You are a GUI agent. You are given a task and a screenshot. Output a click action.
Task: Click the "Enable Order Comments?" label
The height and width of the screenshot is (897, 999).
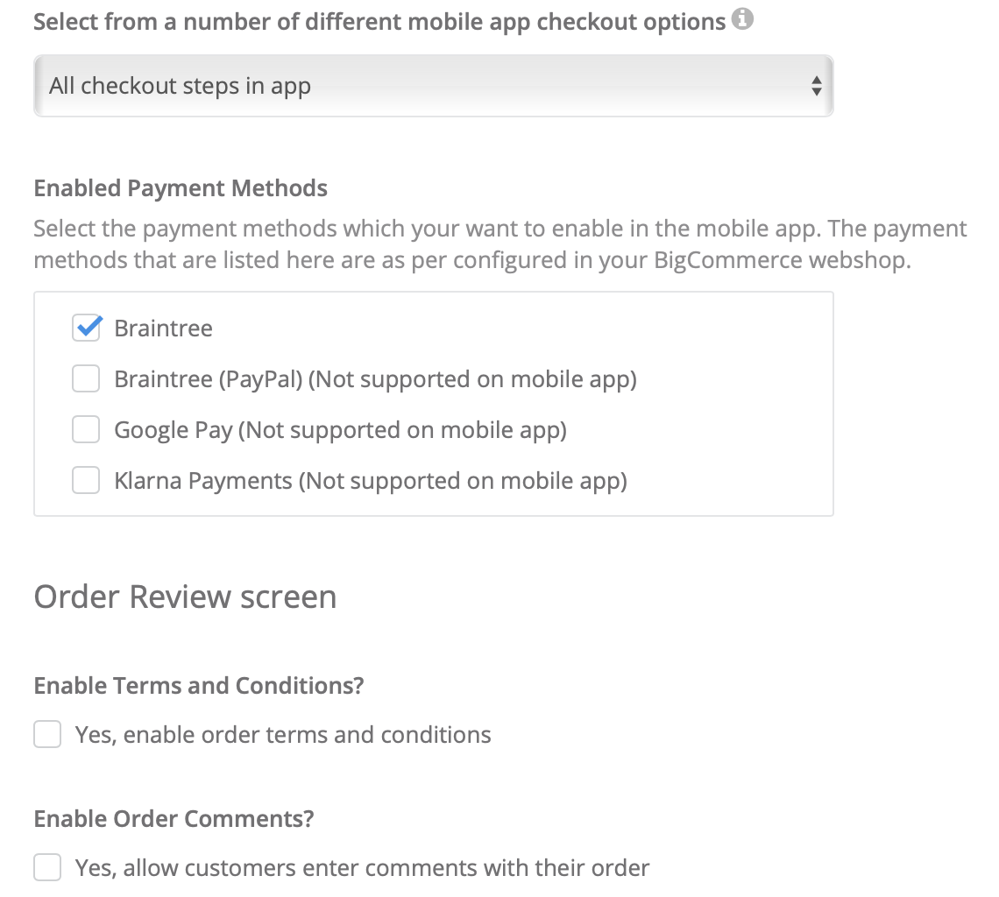point(174,818)
